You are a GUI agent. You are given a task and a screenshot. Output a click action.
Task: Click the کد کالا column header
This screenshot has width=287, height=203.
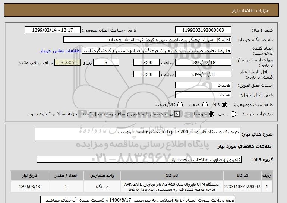click(x=242, y=175)
